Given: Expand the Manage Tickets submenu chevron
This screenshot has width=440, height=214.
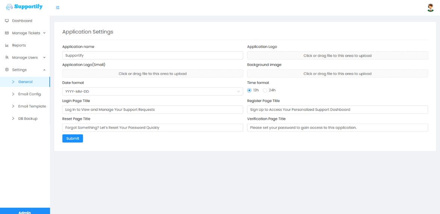Looking at the screenshot, I should tap(44, 33).
